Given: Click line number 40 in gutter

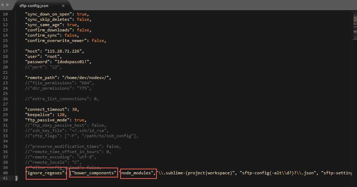Looking at the screenshot, I should point(5,173).
